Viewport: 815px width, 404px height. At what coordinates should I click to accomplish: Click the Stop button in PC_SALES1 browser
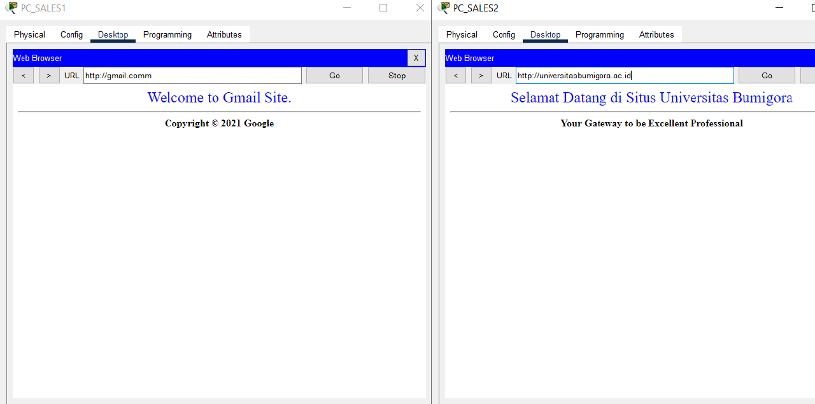point(396,75)
